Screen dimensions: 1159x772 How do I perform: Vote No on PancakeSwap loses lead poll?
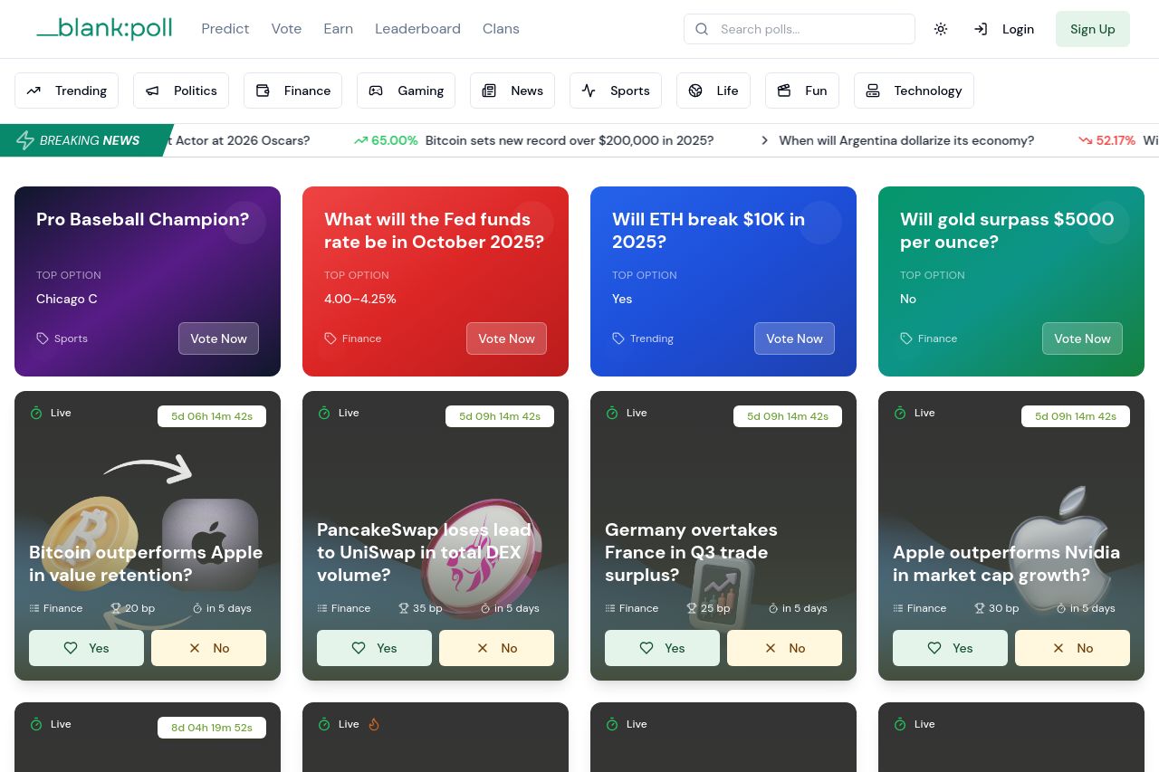[x=496, y=648]
